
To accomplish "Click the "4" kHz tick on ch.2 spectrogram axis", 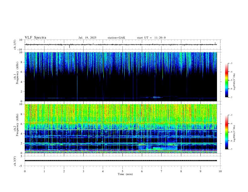I will click(22, 134).
